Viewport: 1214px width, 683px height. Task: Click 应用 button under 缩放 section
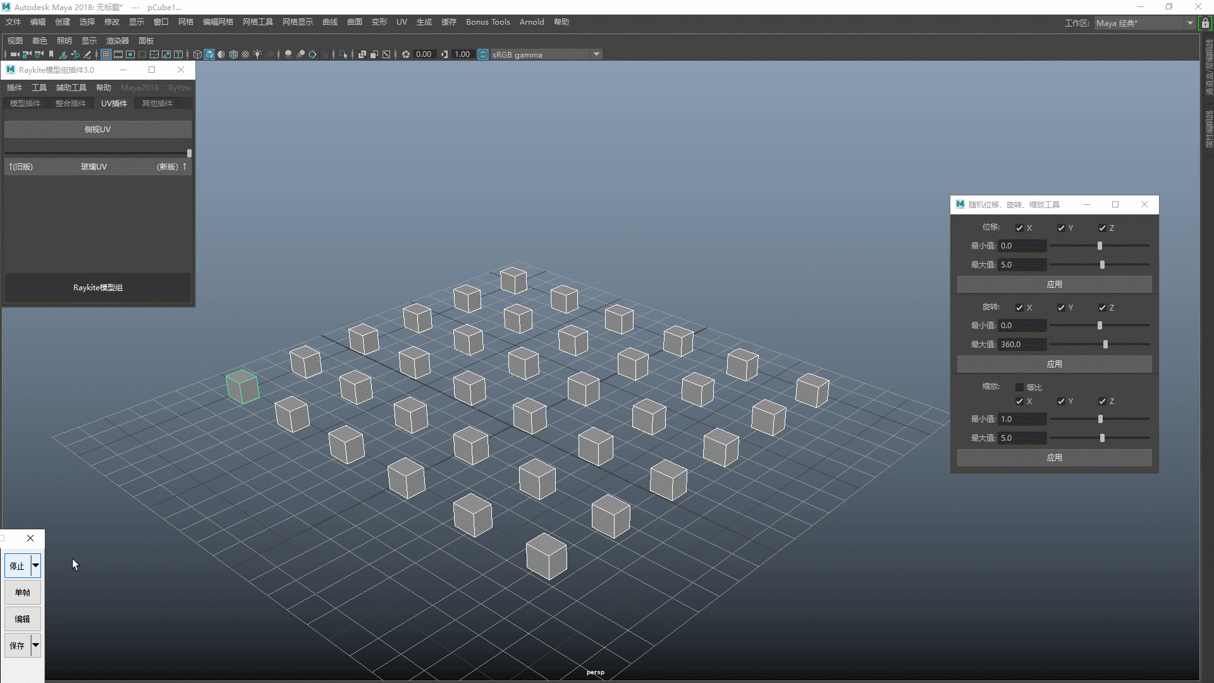pos(1054,456)
